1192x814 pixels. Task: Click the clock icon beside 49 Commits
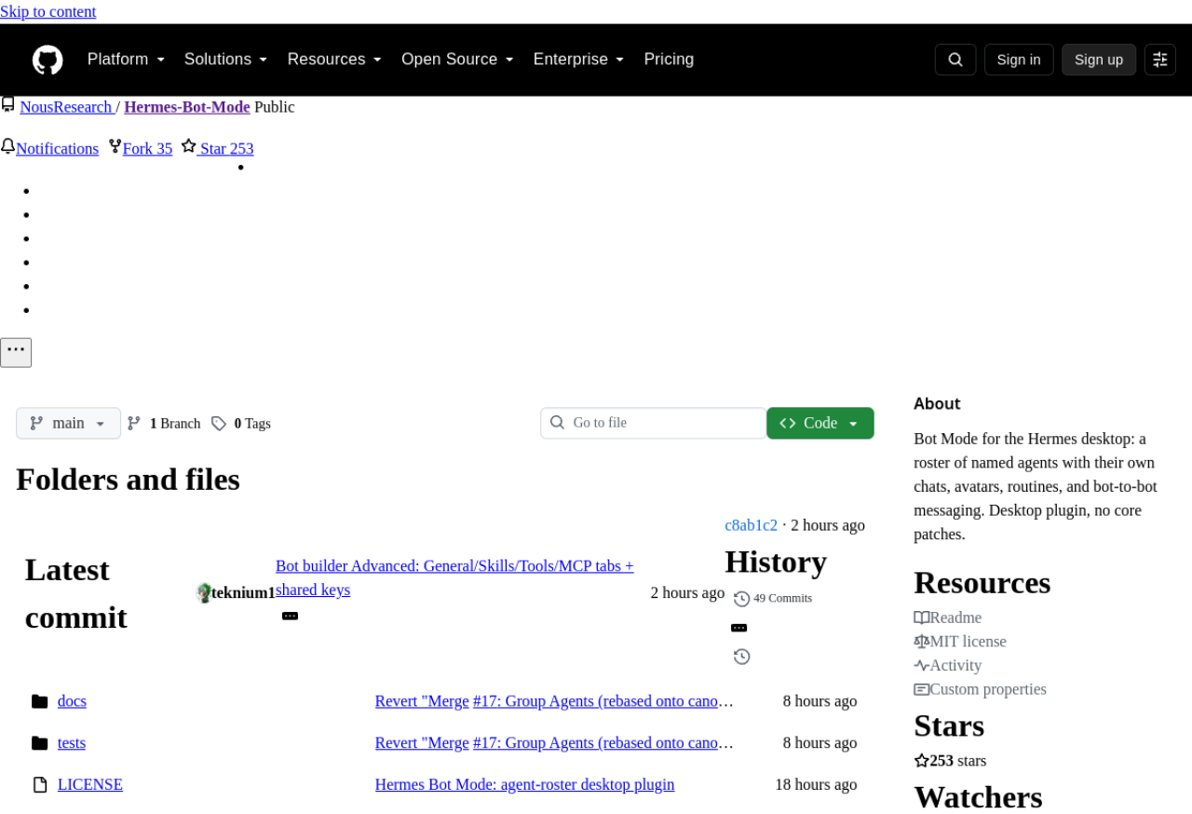coord(742,599)
